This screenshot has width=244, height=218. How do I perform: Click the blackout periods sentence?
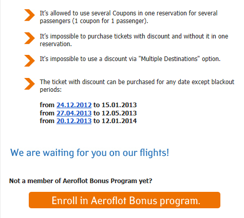[137, 86]
